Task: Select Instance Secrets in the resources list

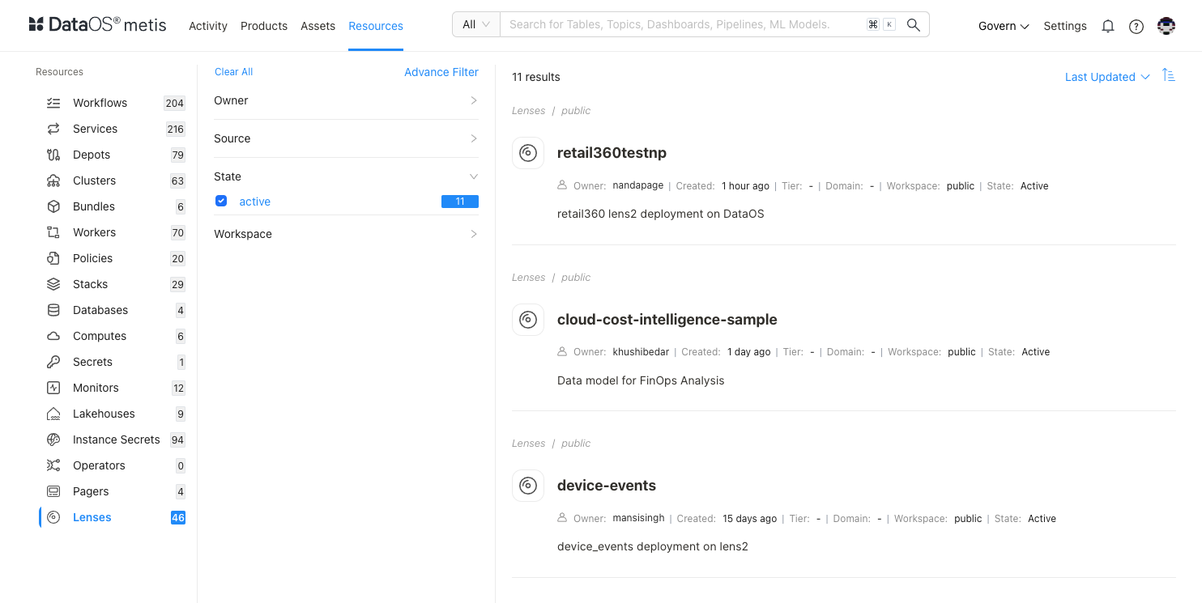Action: coord(117,440)
